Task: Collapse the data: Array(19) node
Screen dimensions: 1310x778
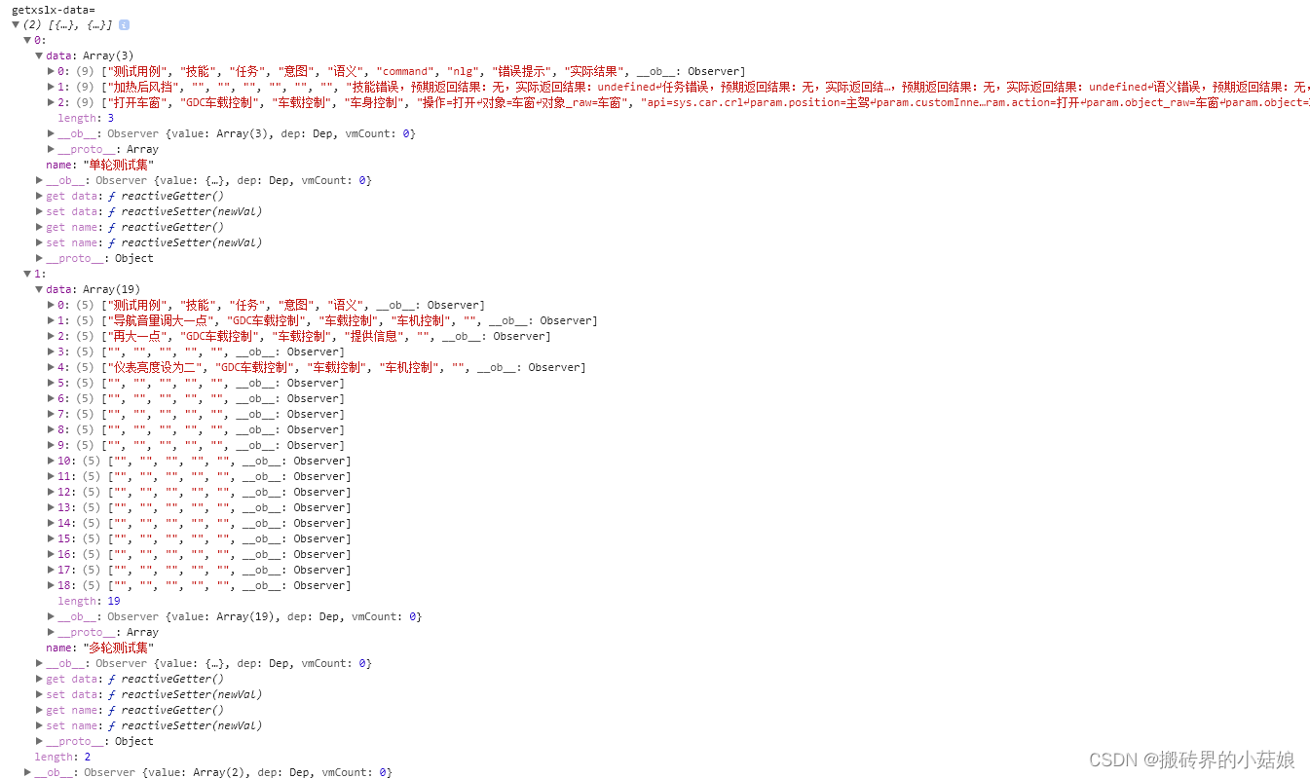Action: click(x=39, y=289)
